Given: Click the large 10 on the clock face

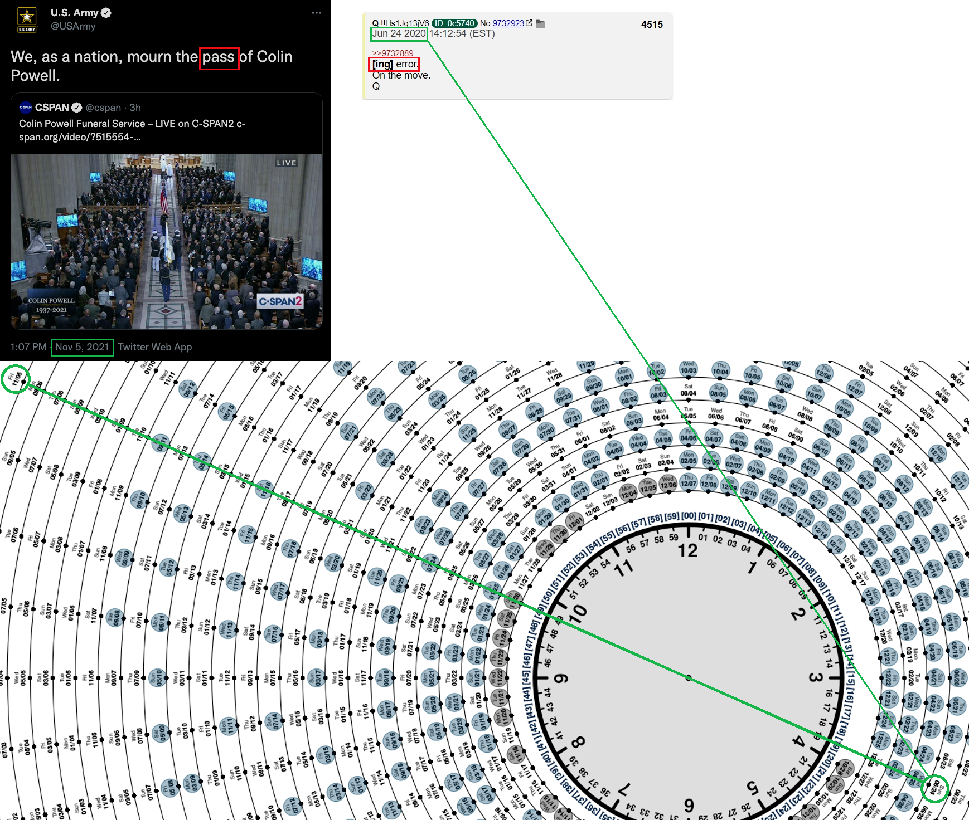Looking at the screenshot, I should point(578,614).
